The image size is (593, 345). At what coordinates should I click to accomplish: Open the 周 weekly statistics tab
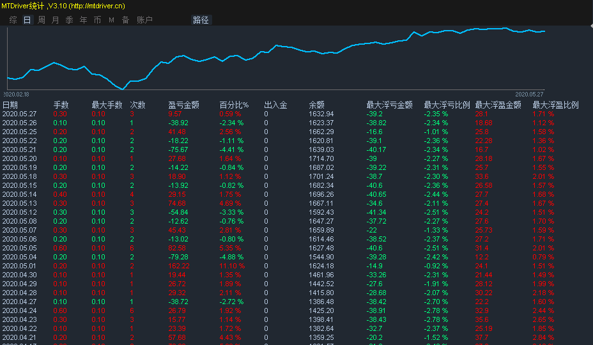tap(41, 20)
